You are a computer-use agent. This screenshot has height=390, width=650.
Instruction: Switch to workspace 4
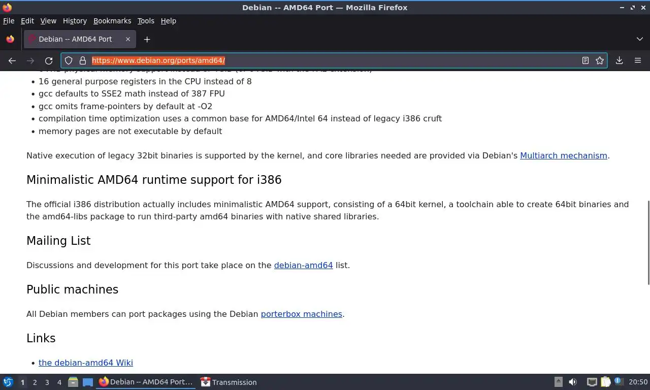point(59,382)
